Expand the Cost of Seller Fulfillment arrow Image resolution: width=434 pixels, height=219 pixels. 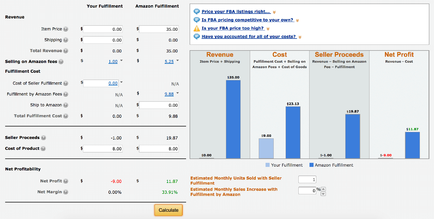point(122,82)
